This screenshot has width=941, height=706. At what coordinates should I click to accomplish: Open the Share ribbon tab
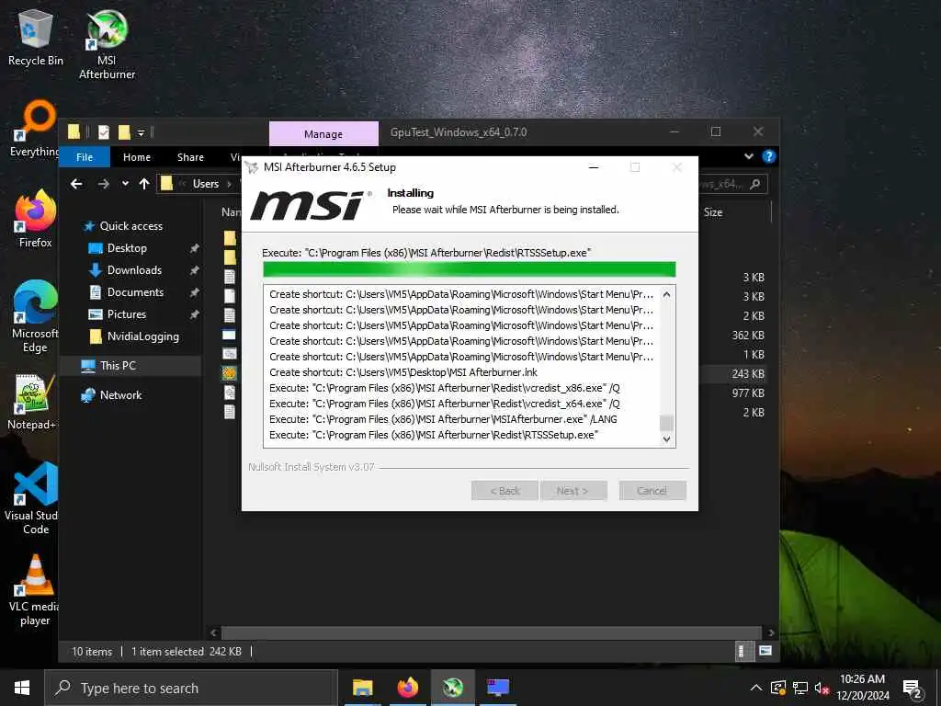[x=190, y=156]
